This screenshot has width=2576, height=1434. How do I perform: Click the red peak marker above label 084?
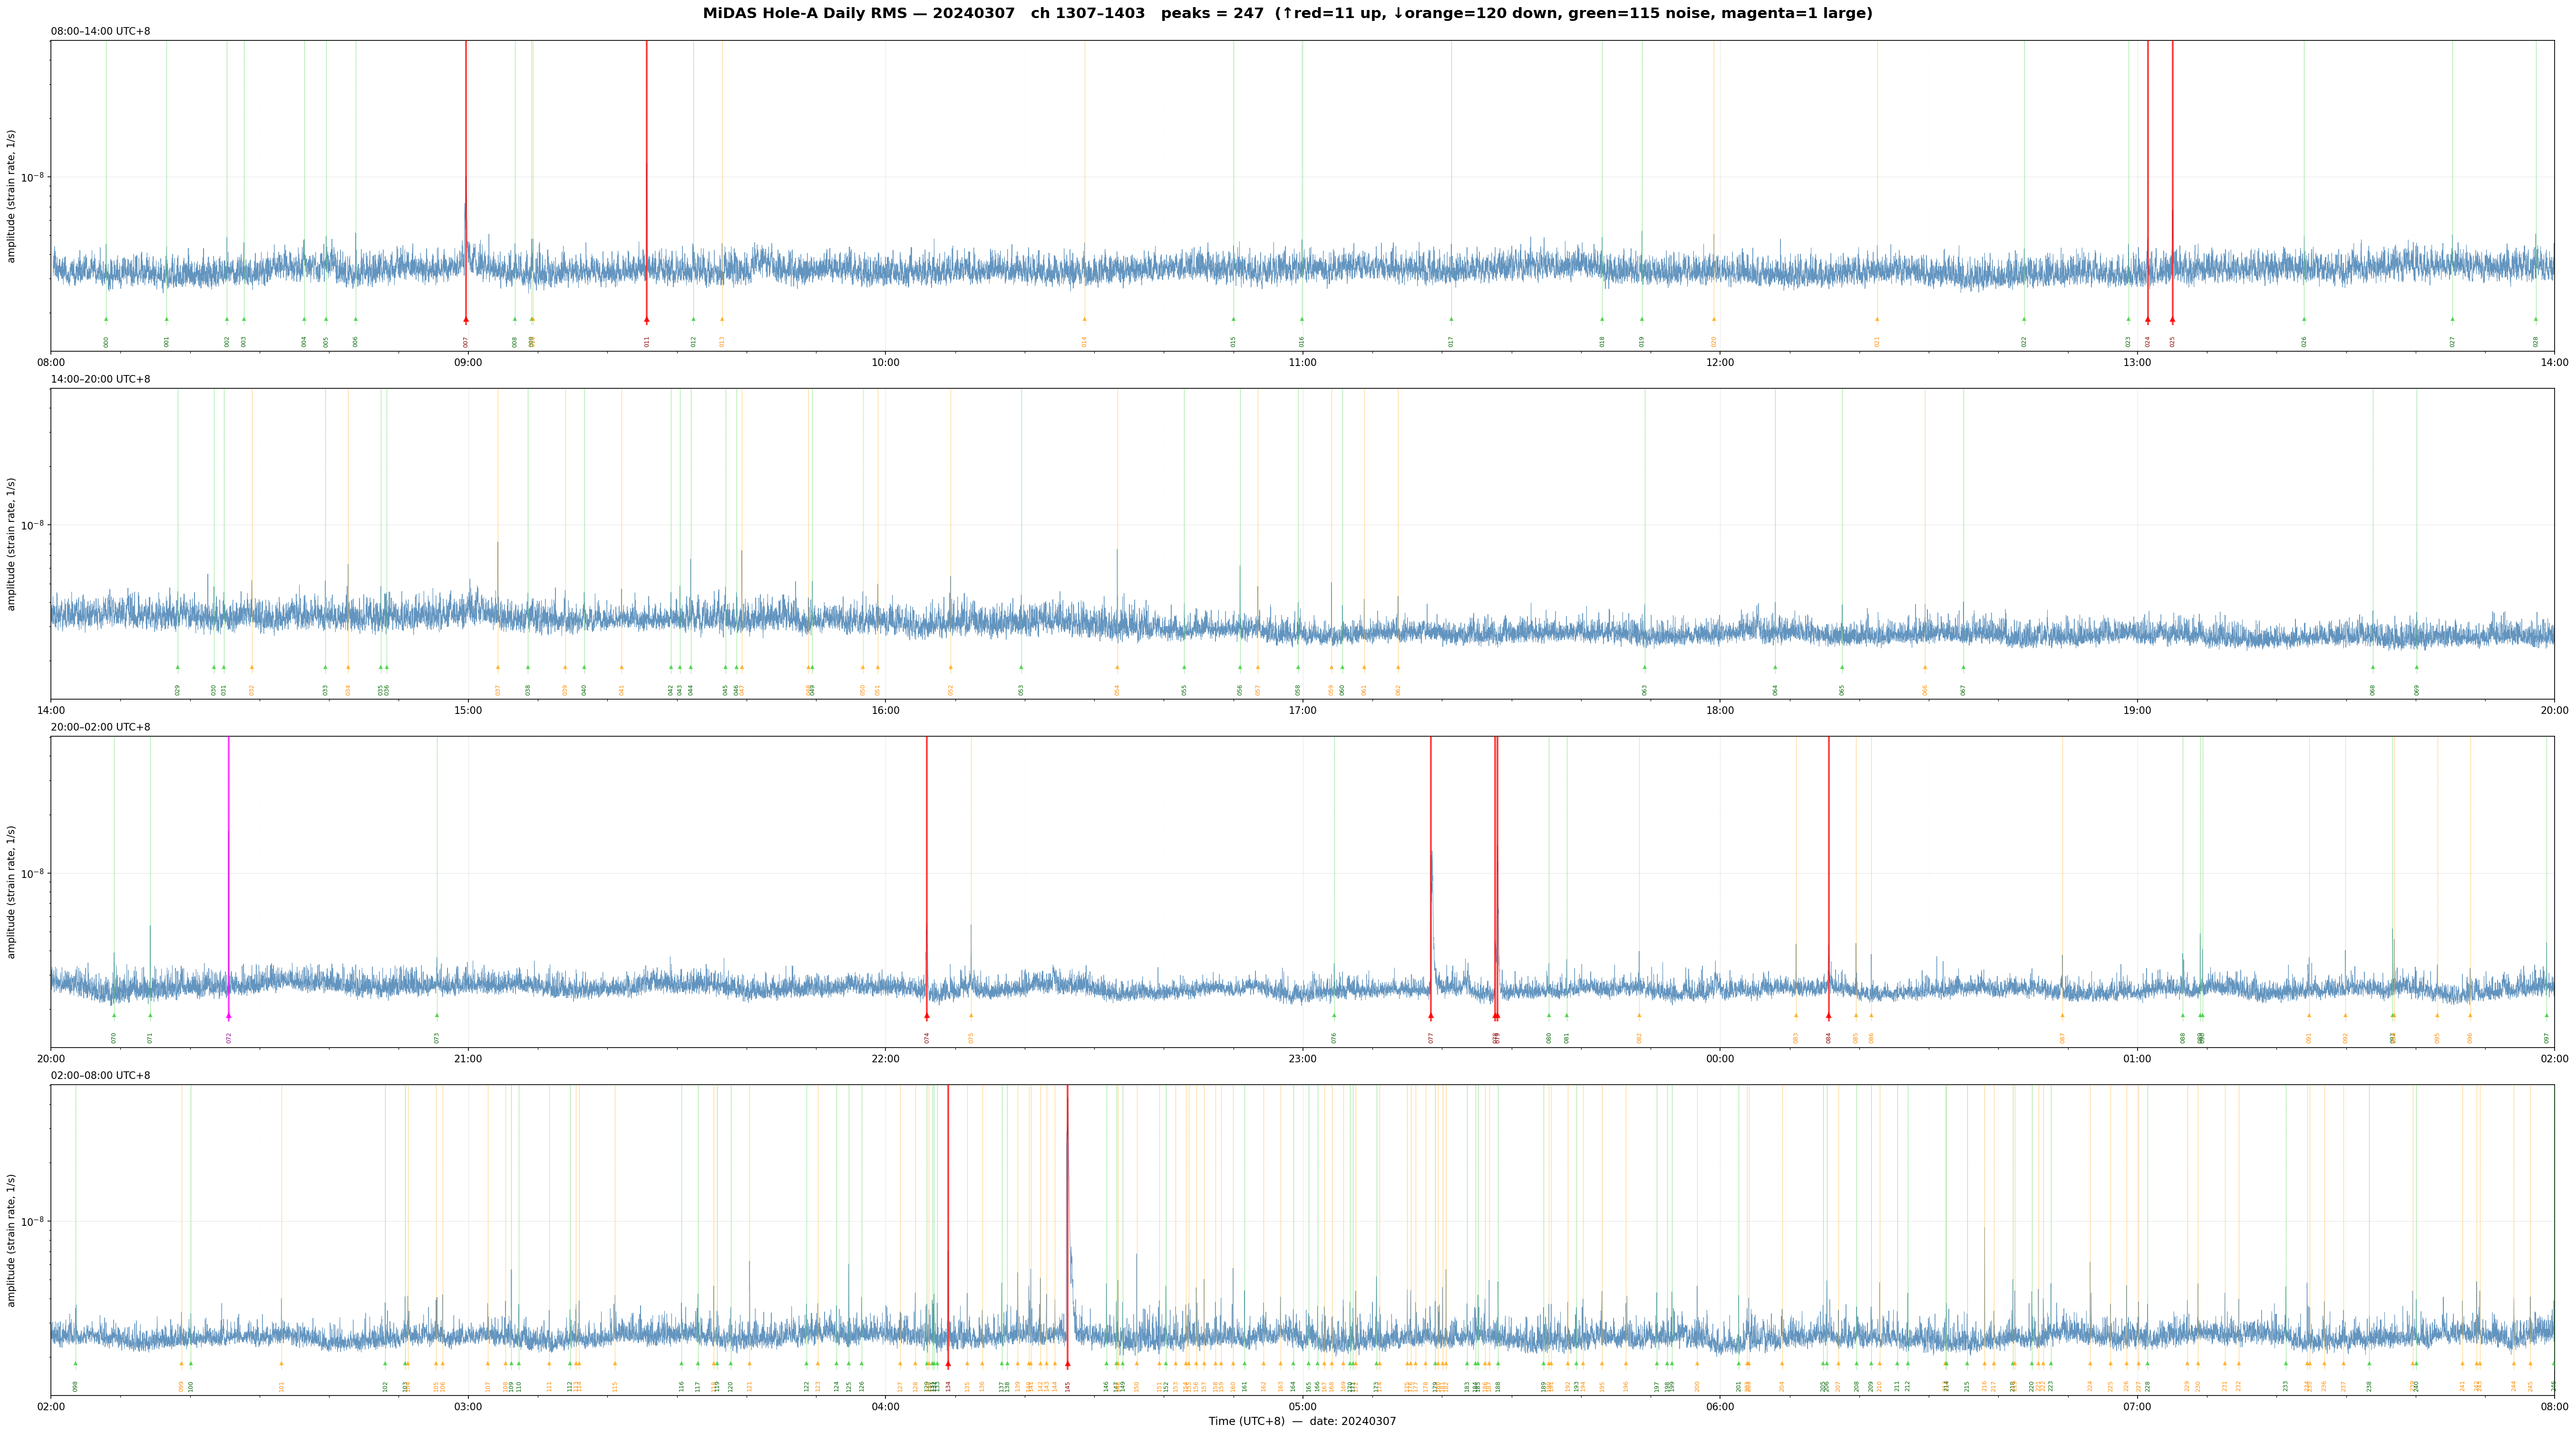point(1829,1015)
